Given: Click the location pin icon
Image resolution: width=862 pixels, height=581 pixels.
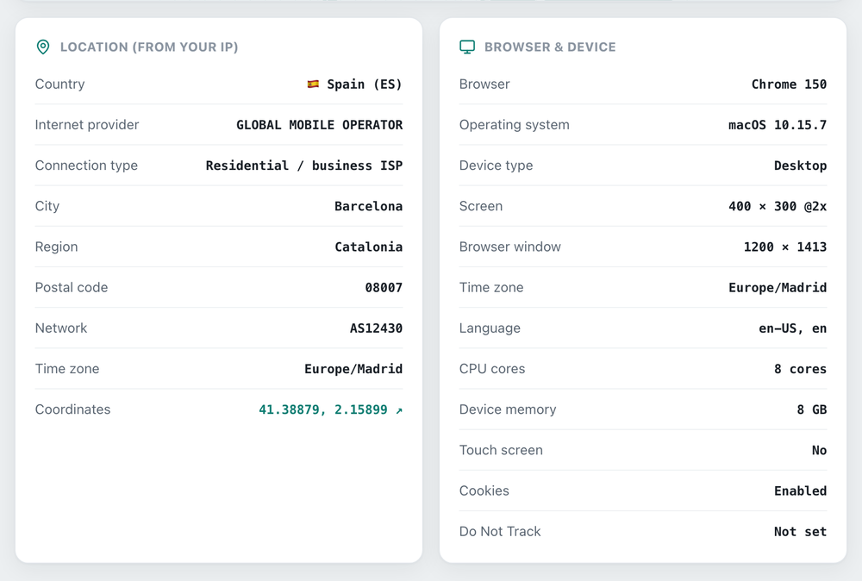Looking at the screenshot, I should pos(43,47).
